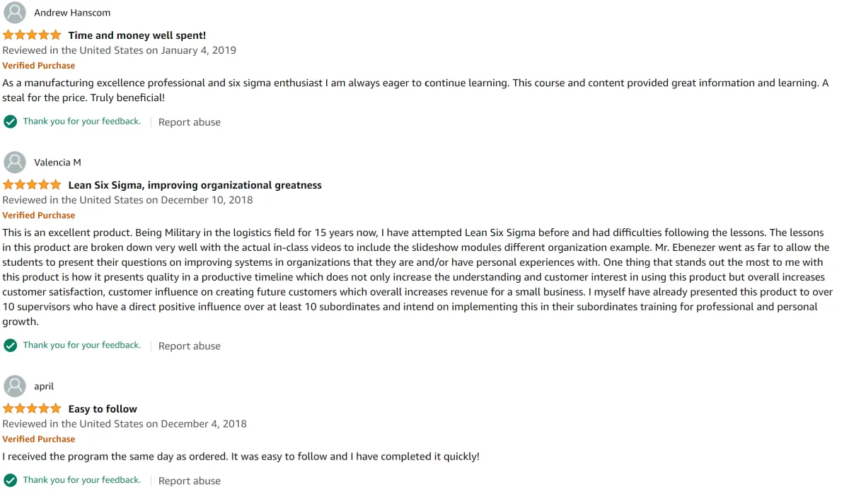This screenshot has height=504, width=849.
Task: Click the five-star rating on Andrew Hanscom's review
Action: tap(32, 35)
